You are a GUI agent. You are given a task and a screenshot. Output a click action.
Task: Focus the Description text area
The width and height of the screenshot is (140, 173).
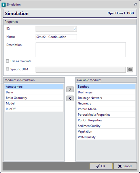[x=81, y=50]
